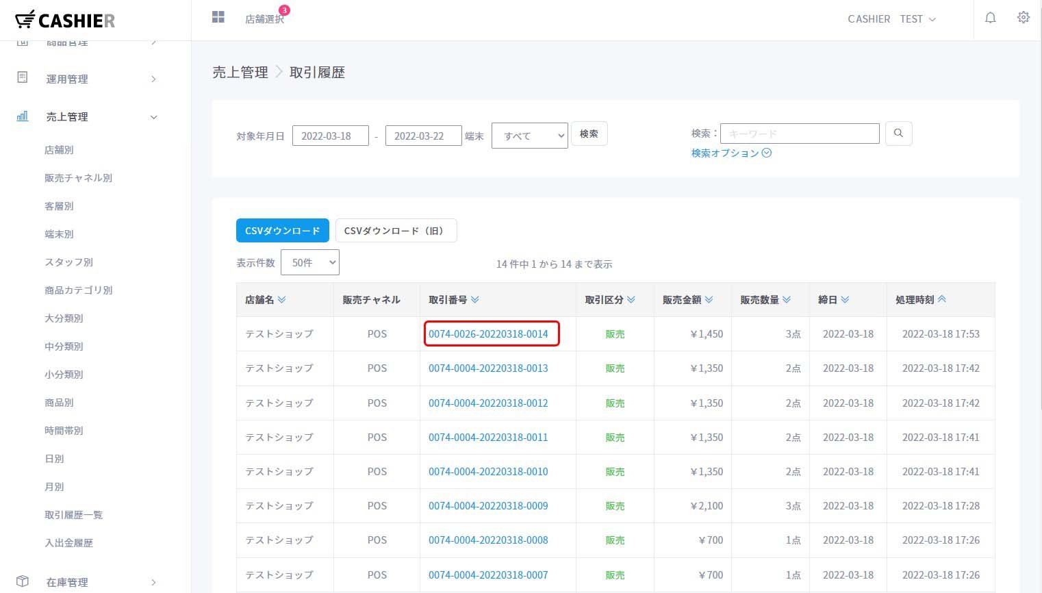Click the end date field 2022-03-22
The width and height of the screenshot is (1042, 593).
tap(424, 136)
